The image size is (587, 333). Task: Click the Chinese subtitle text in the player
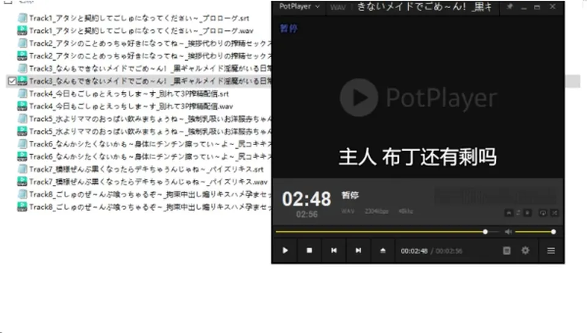tap(418, 157)
